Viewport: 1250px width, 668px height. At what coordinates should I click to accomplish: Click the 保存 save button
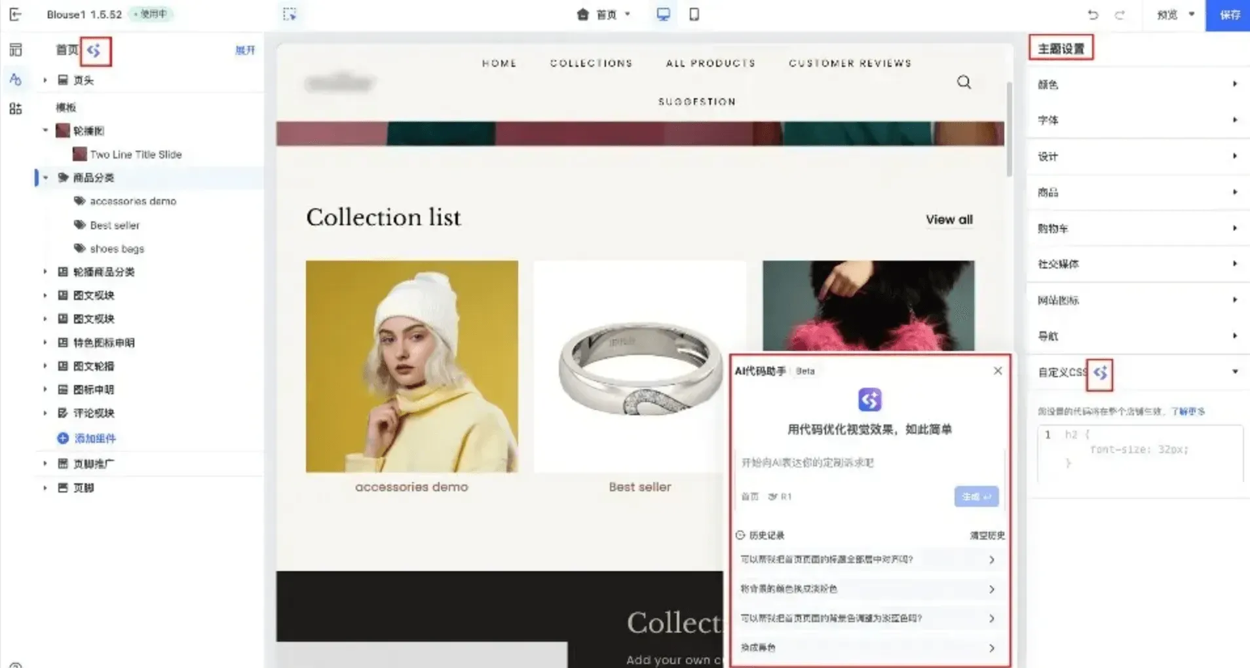coord(1228,14)
